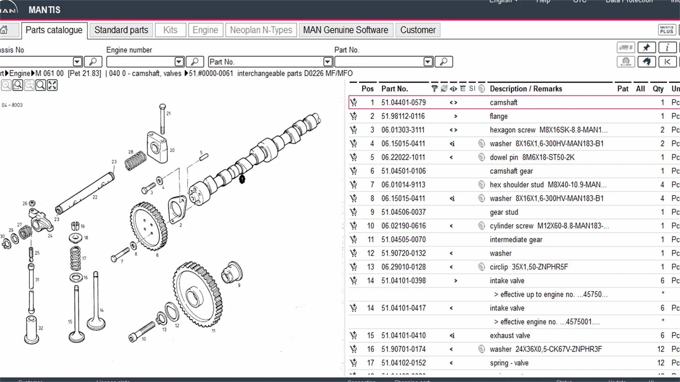Open the Part No. search field dropdown
Viewport: 680px width, 382px height.
(428, 62)
